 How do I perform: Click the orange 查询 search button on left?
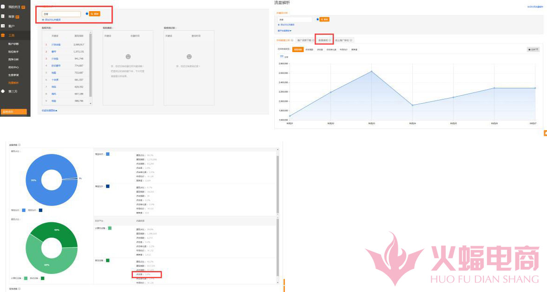tap(95, 14)
